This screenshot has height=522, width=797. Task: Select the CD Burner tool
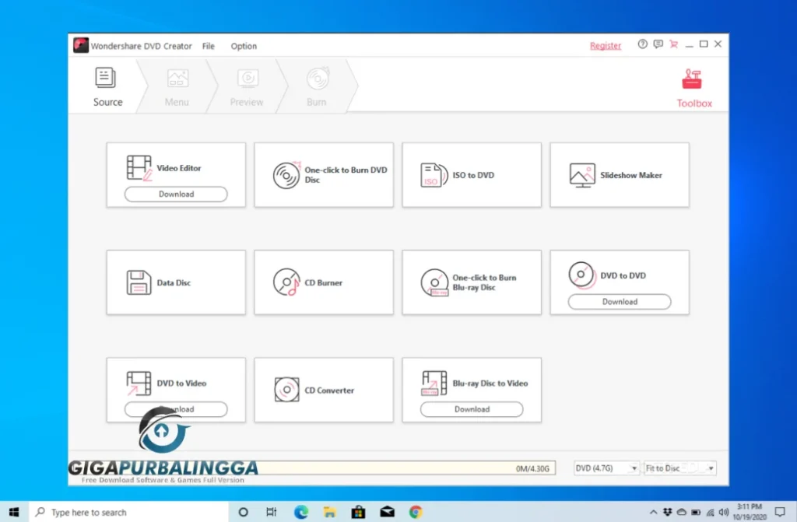tap(323, 282)
